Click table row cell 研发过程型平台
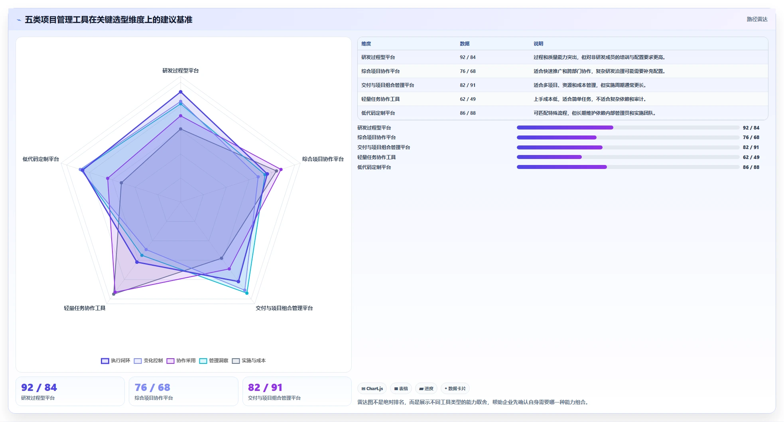784x422 pixels. tap(378, 57)
